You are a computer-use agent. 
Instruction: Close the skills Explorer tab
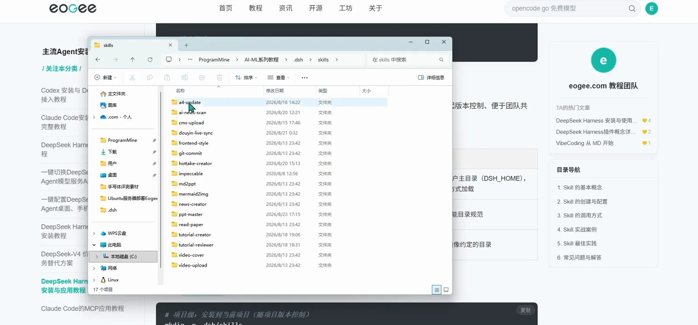point(170,45)
